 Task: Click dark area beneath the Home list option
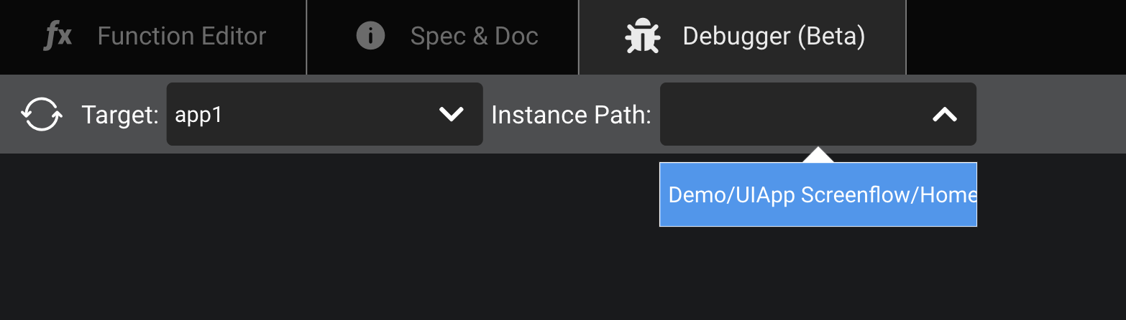[x=818, y=273]
